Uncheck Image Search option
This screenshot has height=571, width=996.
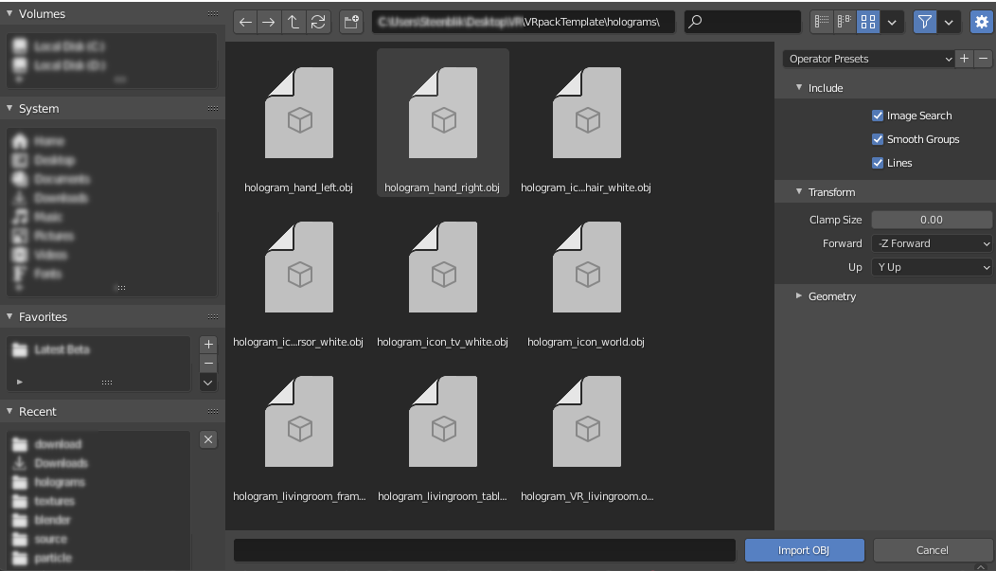tap(878, 116)
